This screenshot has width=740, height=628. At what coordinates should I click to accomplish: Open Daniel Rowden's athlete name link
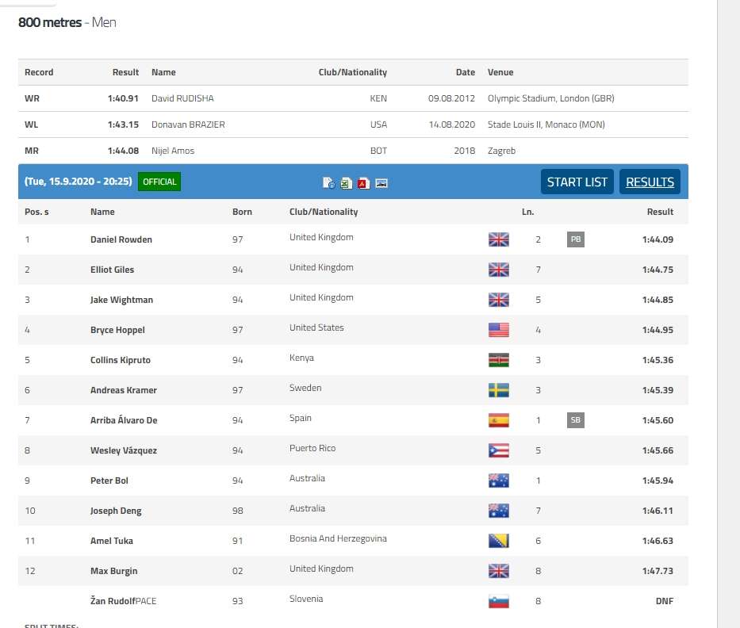pos(121,239)
